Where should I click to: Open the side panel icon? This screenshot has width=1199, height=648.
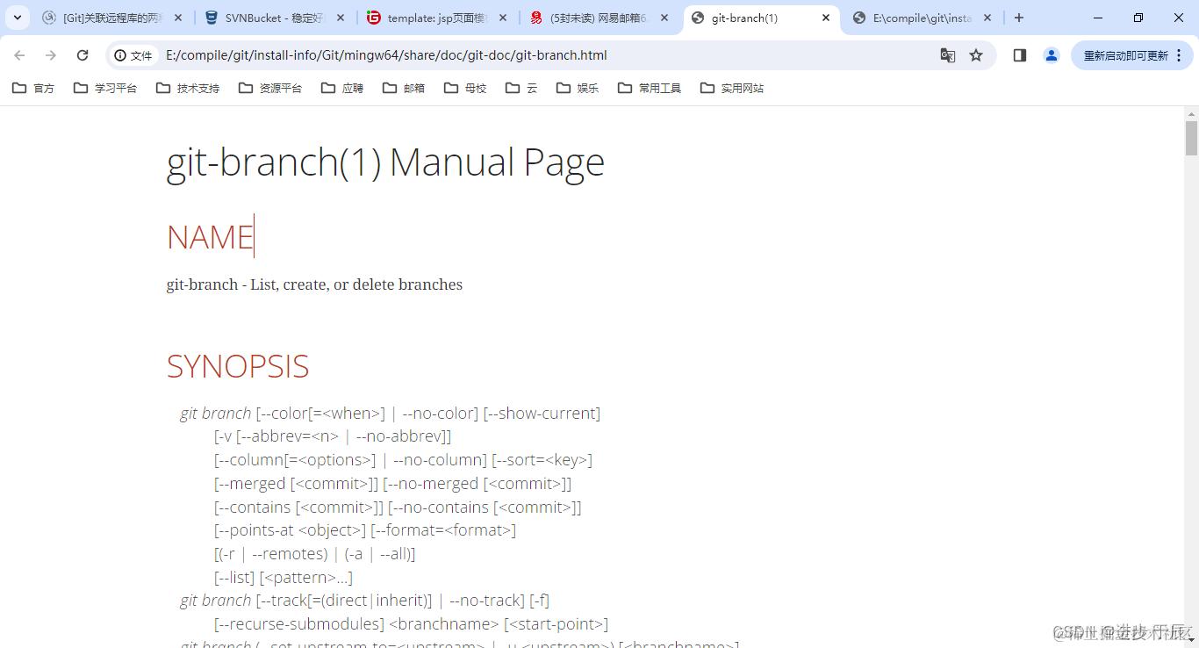(x=1020, y=55)
